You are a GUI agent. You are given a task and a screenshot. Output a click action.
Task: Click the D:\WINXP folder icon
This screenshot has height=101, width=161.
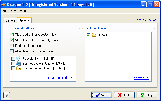point(94,35)
